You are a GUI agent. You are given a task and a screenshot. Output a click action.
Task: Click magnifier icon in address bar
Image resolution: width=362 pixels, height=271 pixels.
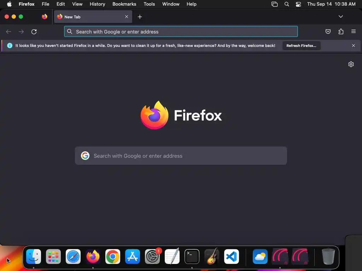(70, 31)
